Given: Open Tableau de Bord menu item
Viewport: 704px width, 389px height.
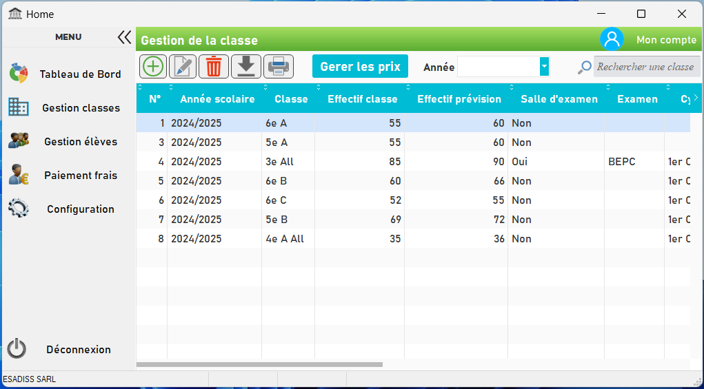Looking at the screenshot, I should tap(80, 74).
